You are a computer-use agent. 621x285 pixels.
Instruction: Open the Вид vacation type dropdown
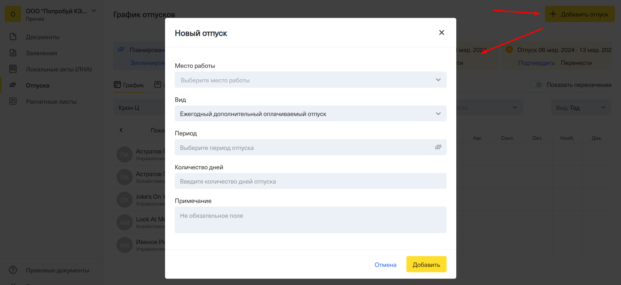click(438, 114)
